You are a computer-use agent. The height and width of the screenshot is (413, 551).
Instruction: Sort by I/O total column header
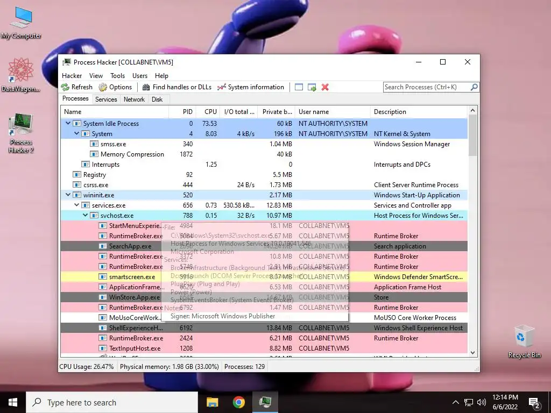coord(239,112)
